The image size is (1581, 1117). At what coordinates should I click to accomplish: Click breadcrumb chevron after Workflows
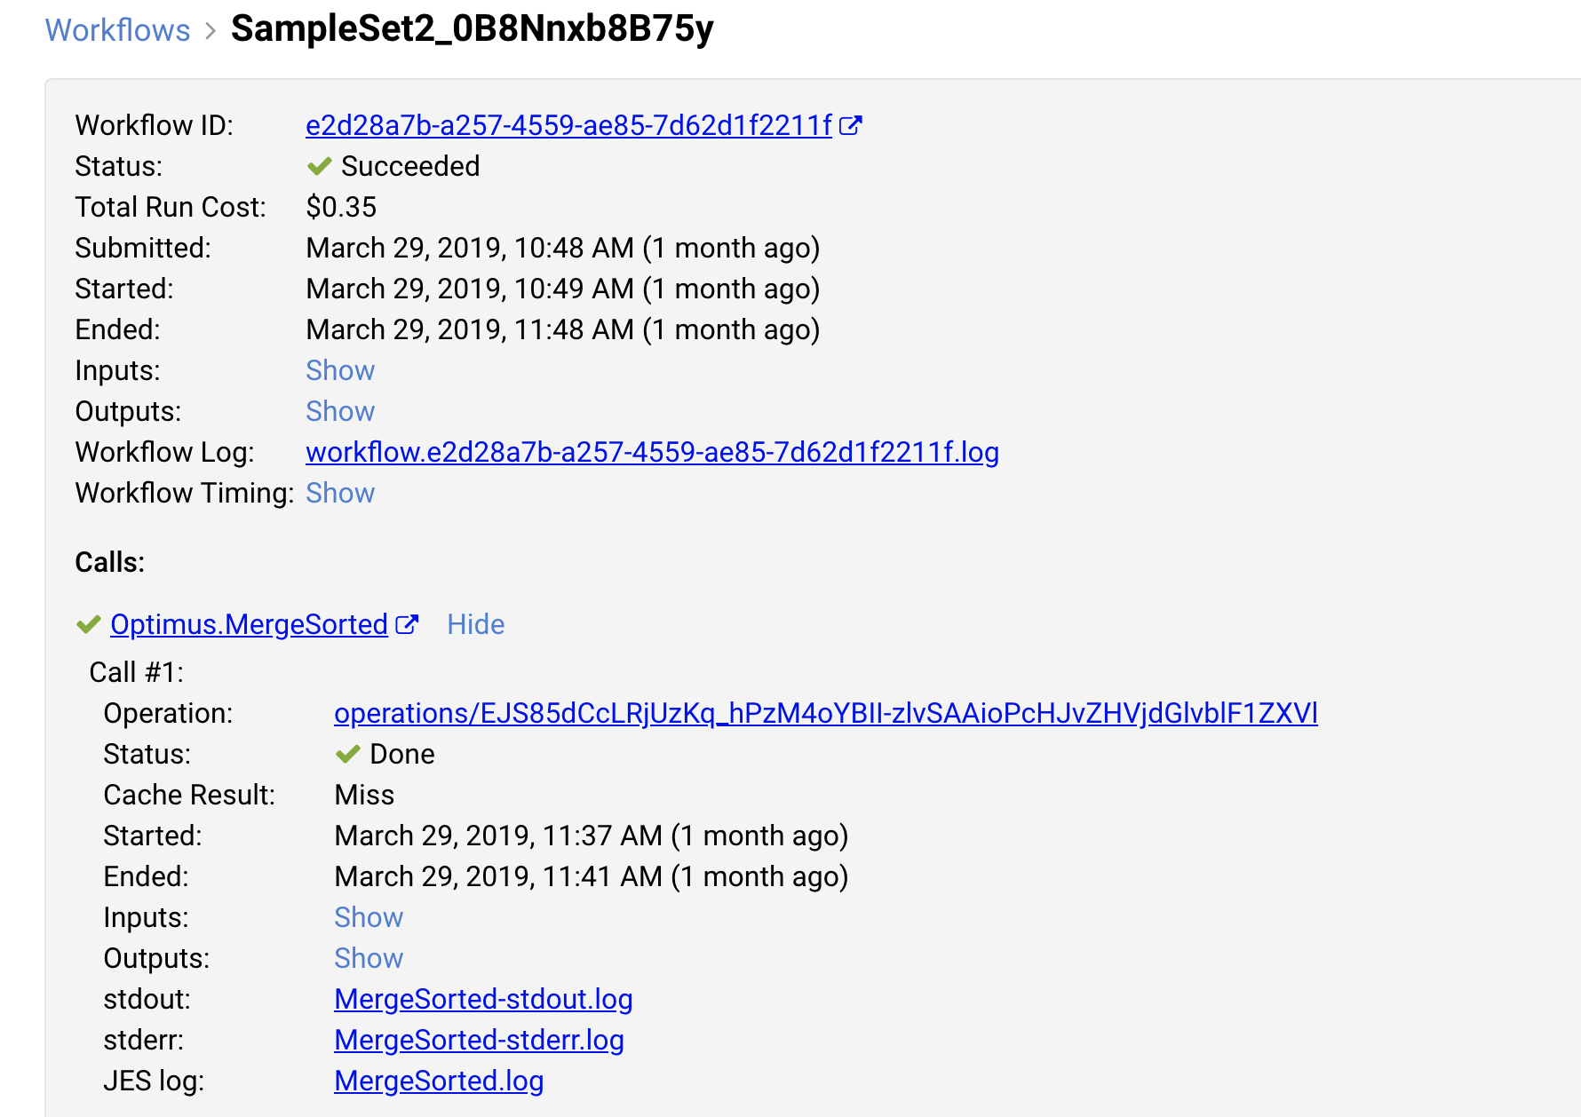click(211, 31)
